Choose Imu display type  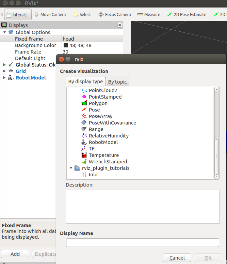point(93,175)
